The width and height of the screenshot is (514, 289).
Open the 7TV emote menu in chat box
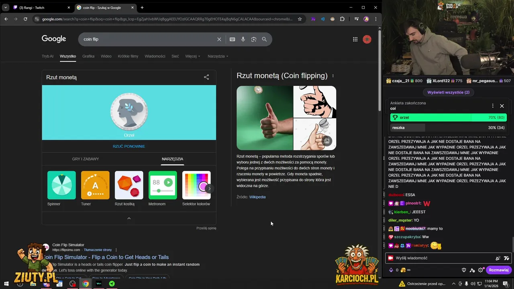(506, 258)
